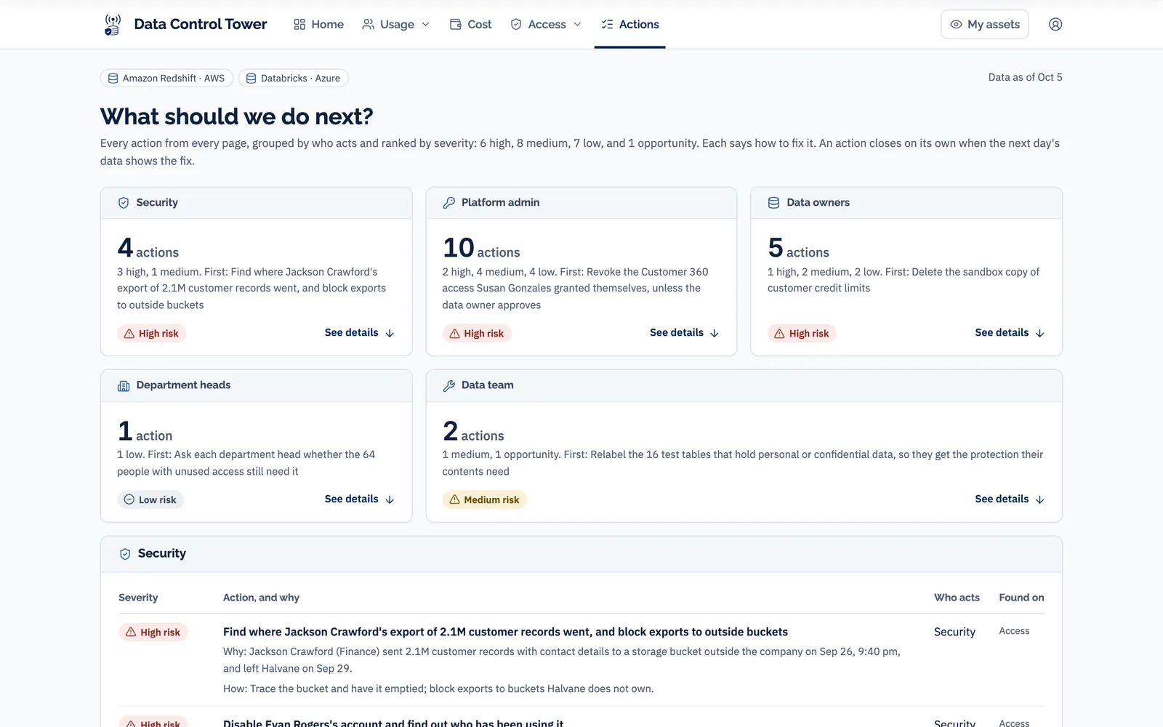Select the Databricks · Azure chip

tap(294, 79)
